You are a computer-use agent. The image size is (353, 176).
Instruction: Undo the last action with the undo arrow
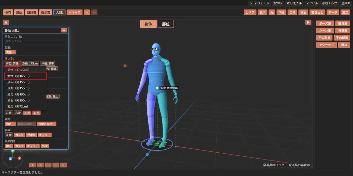pos(87,13)
